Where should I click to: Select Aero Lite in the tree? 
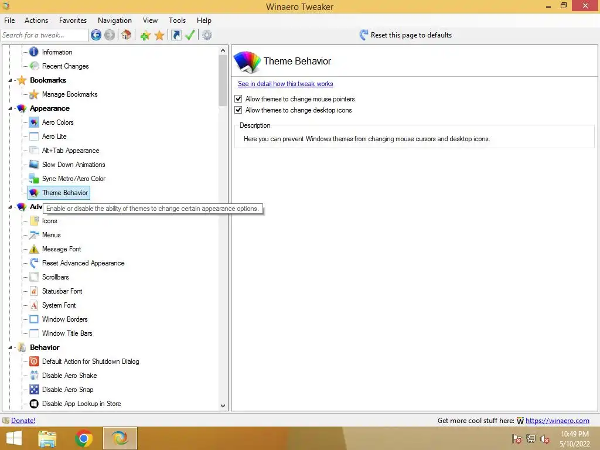tap(54, 137)
